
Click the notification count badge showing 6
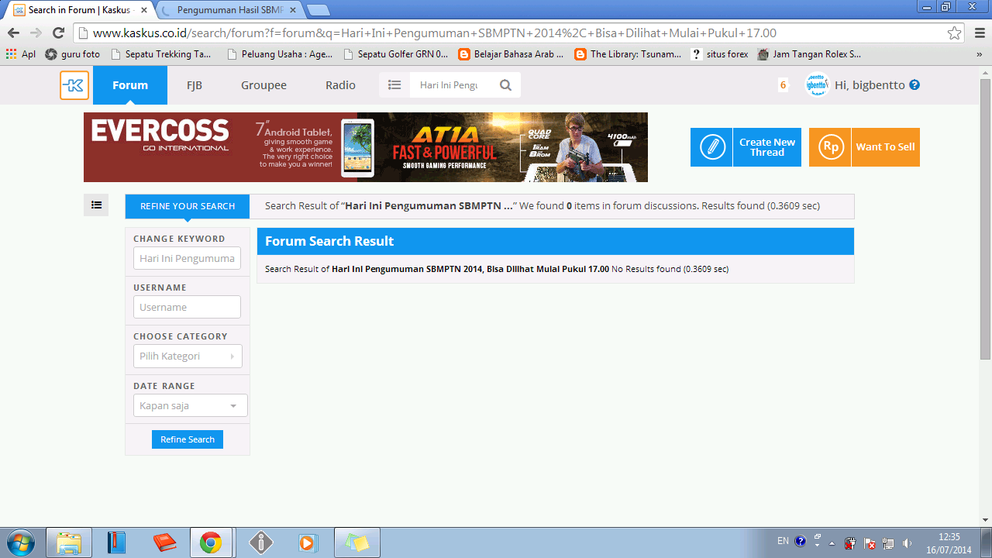783,85
